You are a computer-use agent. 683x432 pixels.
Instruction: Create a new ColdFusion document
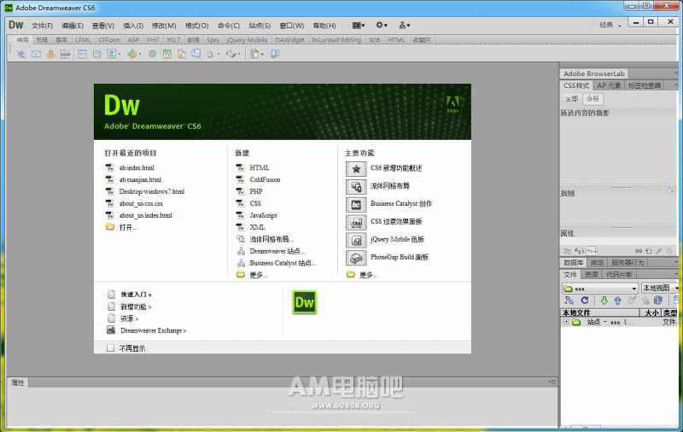tap(265, 179)
